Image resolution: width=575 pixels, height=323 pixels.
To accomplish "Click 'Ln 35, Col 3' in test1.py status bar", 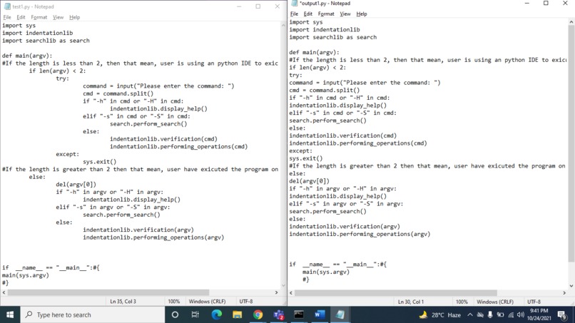I will (x=123, y=302).
